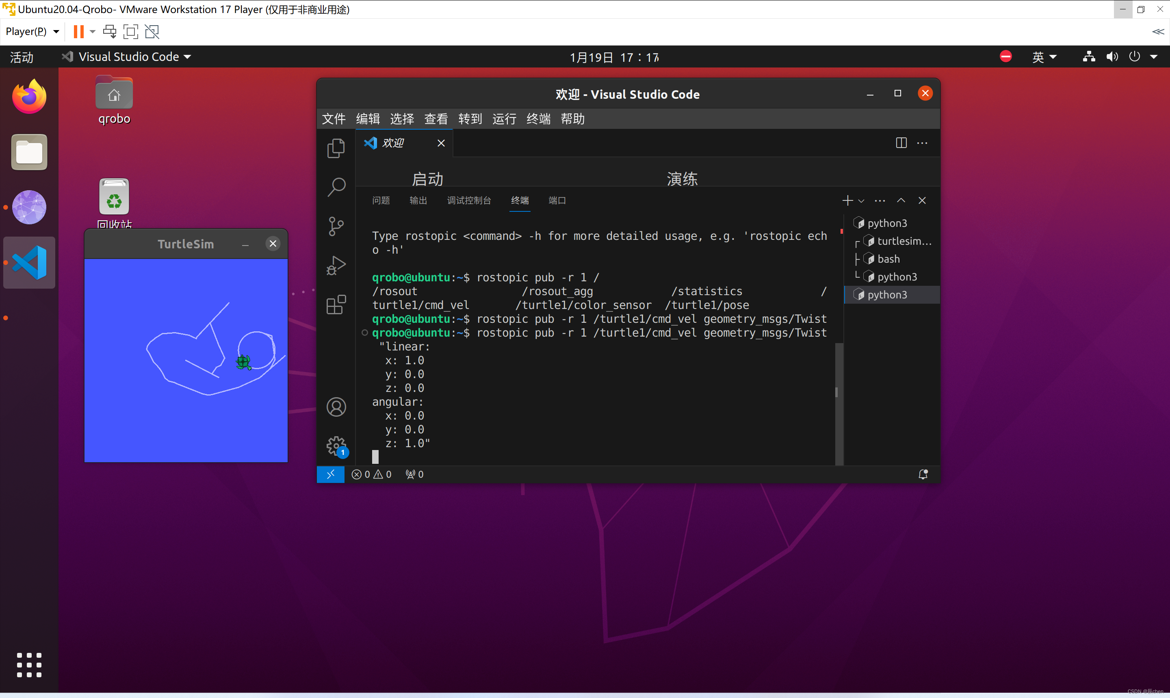This screenshot has width=1170, height=698.
Task: Open terminal launch profile dropdown arrow
Action: point(861,201)
